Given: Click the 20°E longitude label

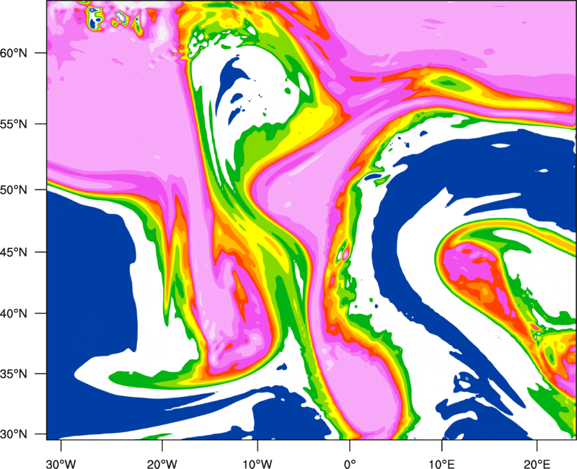Looking at the screenshot, I should tap(537, 464).
